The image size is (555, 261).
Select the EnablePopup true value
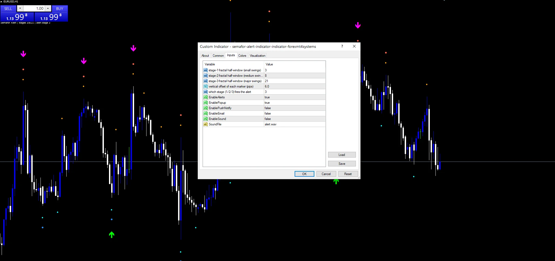(295, 103)
